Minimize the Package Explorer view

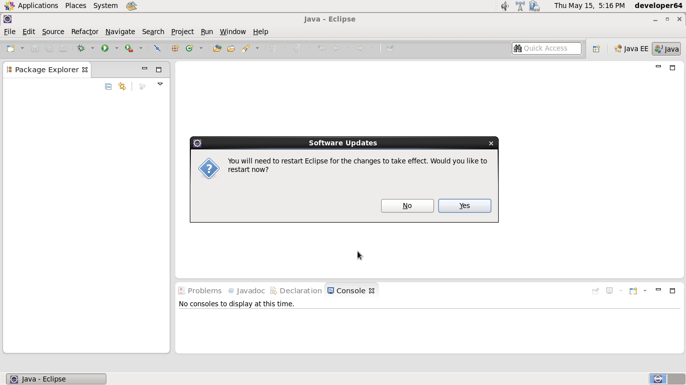(x=145, y=69)
